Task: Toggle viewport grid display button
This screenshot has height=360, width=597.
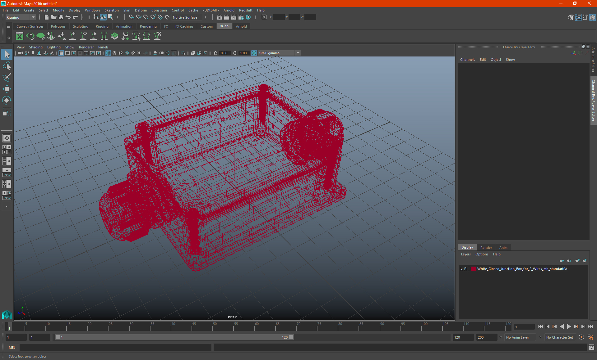Action: (x=61, y=53)
